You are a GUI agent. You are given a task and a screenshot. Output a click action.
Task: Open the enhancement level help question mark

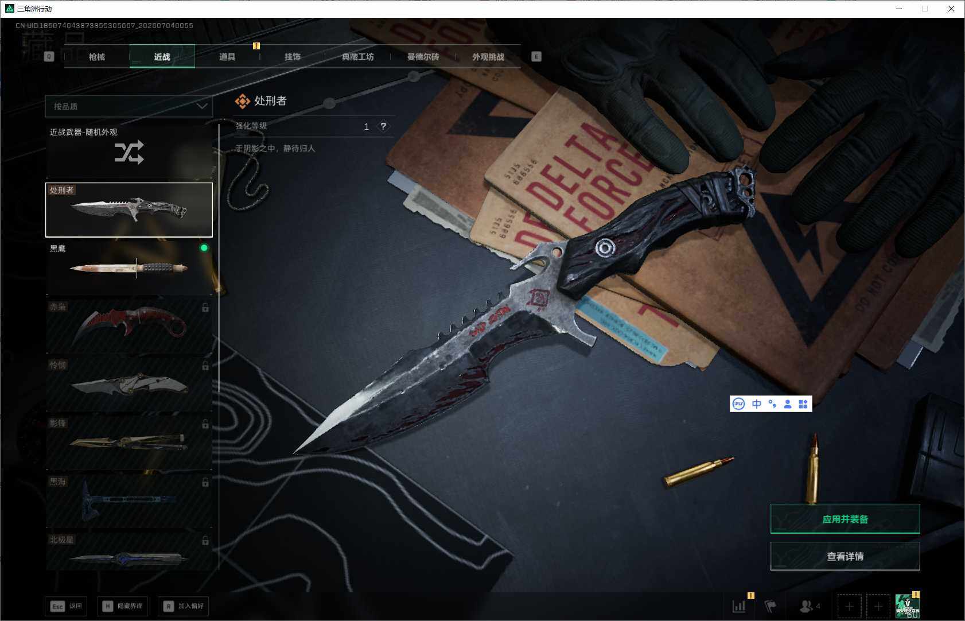pyautogui.click(x=383, y=126)
